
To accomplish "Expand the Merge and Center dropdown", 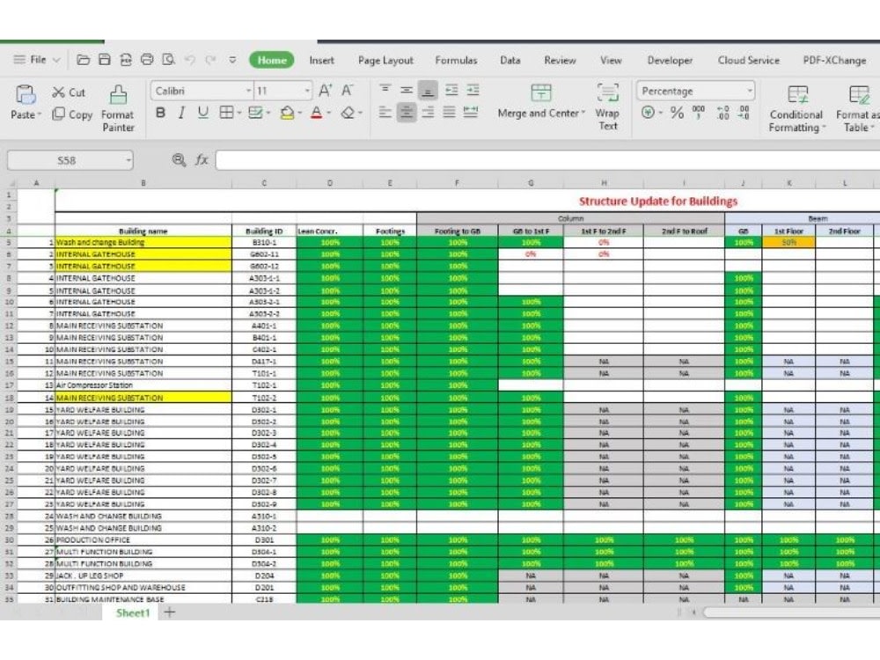I will coord(582,113).
